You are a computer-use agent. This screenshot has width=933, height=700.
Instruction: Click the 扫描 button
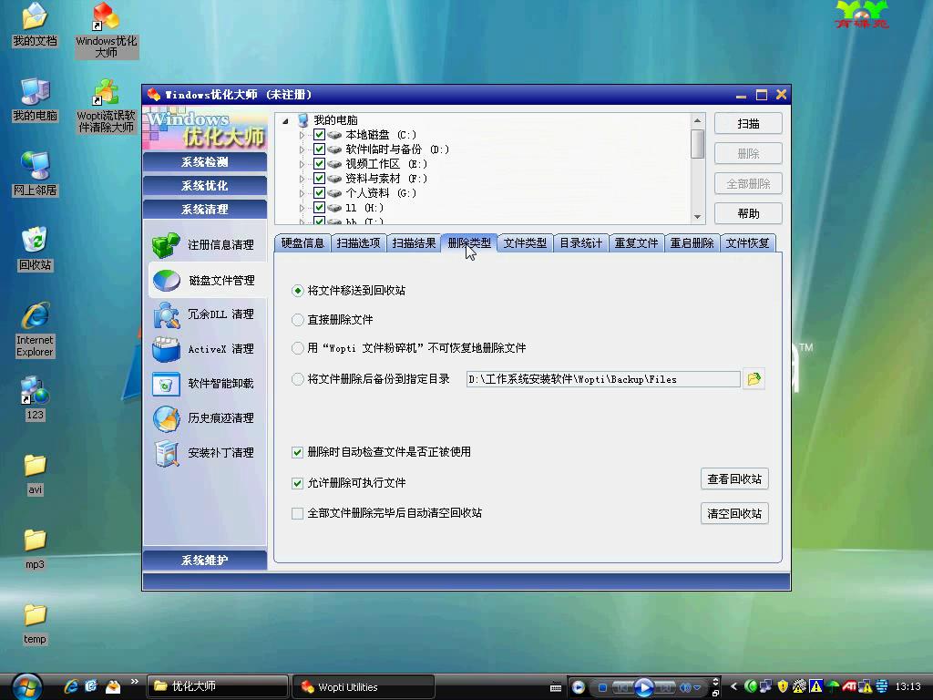[748, 124]
